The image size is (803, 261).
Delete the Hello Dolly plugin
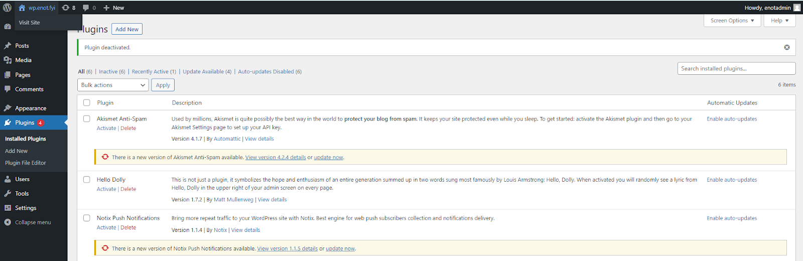click(128, 189)
